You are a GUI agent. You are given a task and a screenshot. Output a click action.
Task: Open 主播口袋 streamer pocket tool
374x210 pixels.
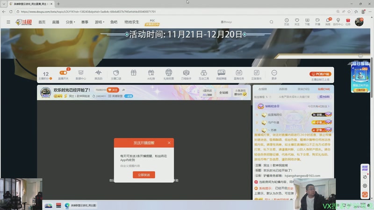[116, 75]
